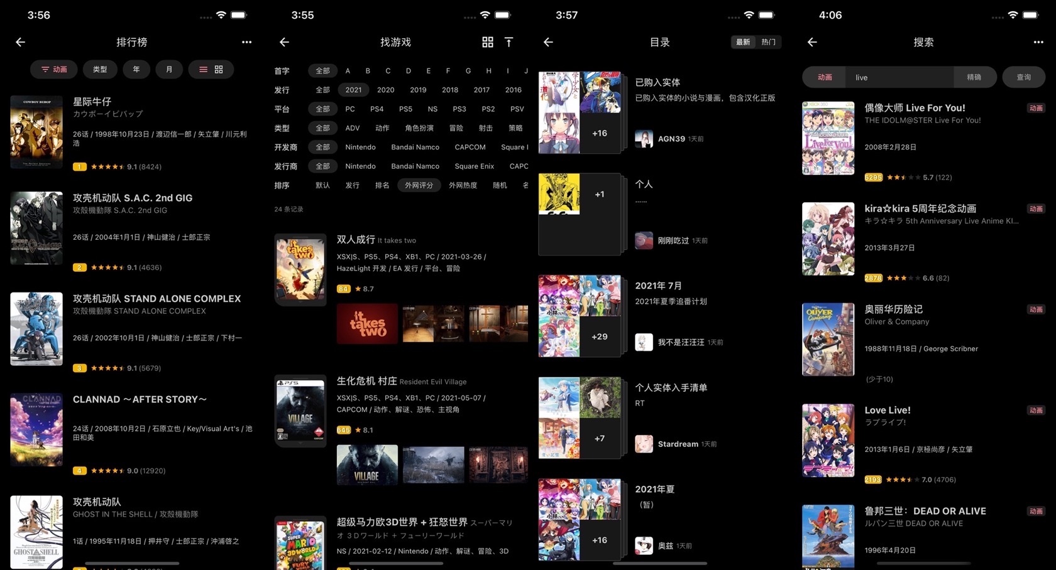Screen dimensions: 1056x570
Task: Click the scroll-to-top icon on 找游戏 header
Action: [x=509, y=42]
